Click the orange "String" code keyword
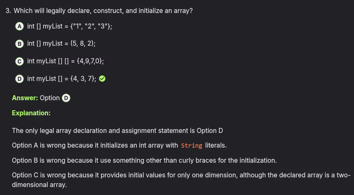This screenshot has width=354, height=195. (192, 146)
